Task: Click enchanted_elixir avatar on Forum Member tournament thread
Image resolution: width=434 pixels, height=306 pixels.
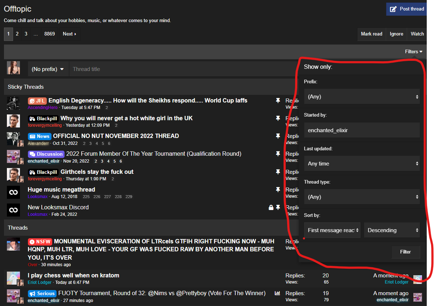Action: 13,157
